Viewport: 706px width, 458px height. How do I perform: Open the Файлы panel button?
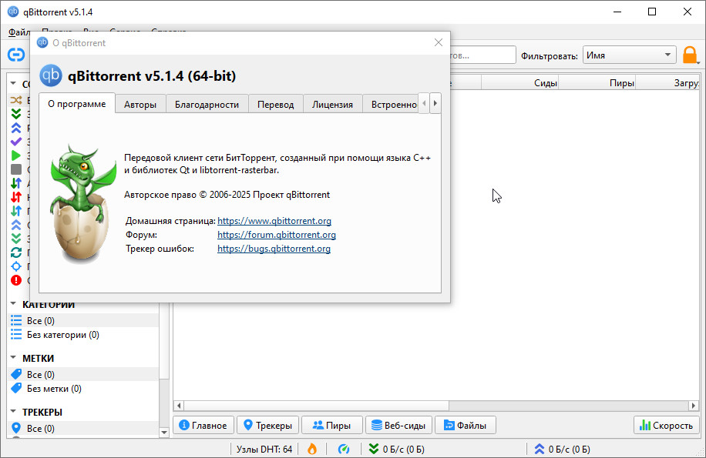(465, 425)
